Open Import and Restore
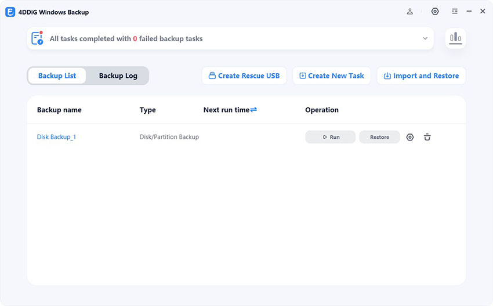This screenshot has width=493, height=306. tap(421, 75)
